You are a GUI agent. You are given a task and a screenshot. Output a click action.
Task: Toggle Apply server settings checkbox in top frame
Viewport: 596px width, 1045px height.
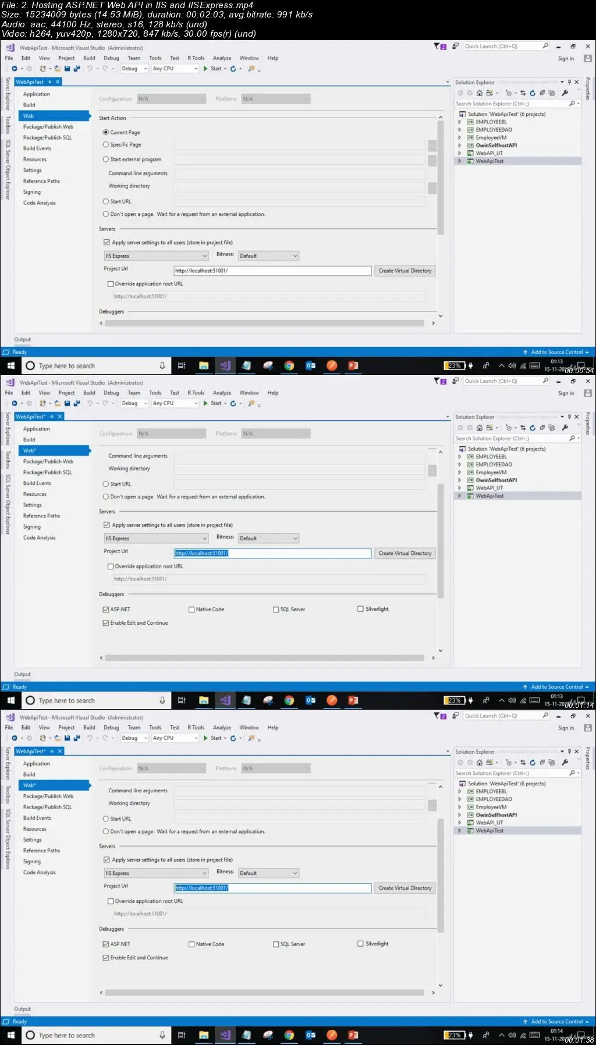107,242
